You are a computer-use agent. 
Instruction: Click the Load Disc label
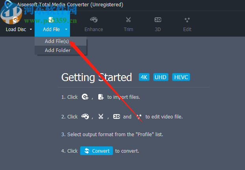point(16,30)
